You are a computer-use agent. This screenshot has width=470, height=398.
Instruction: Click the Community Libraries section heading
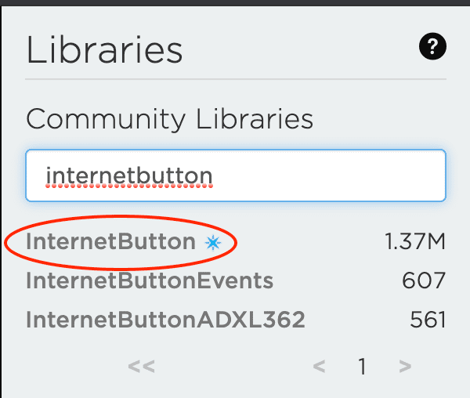(170, 119)
